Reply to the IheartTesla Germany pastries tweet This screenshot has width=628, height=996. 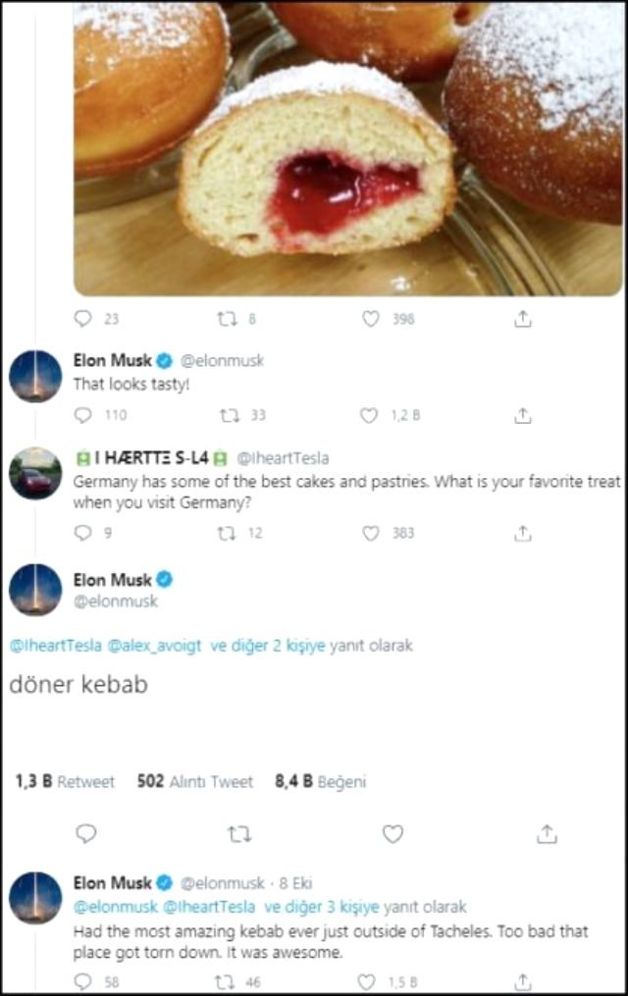(x=83, y=533)
